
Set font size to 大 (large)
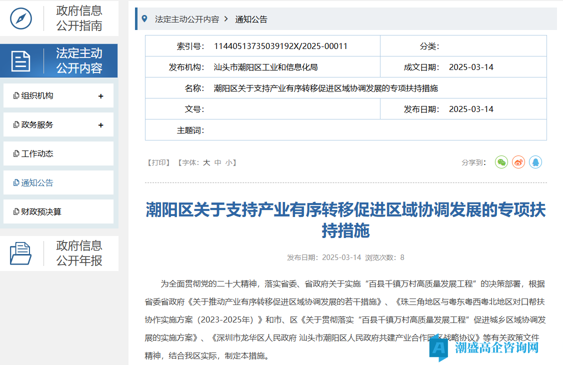(x=206, y=163)
